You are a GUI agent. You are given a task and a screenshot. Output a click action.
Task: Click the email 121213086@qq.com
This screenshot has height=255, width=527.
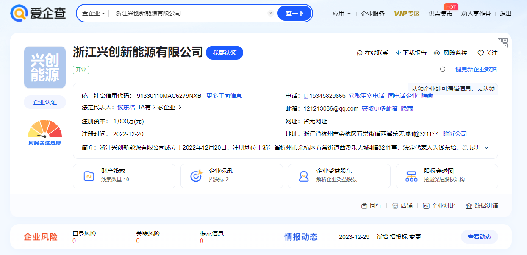(x=331, y=108)
